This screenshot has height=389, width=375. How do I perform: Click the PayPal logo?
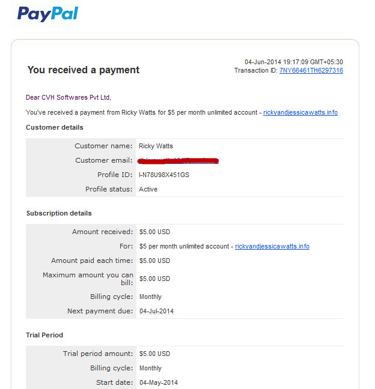[x=47, y=14]
